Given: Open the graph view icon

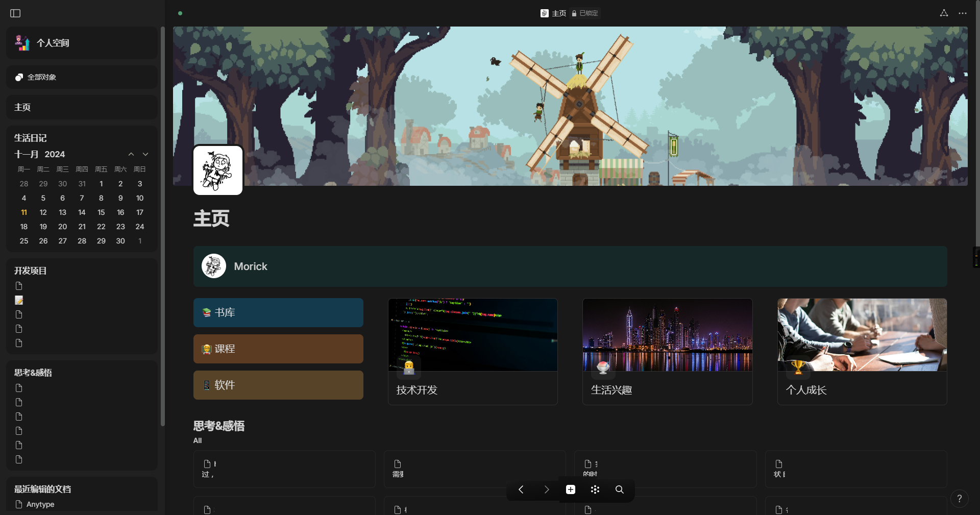Looking at the screenshot, I should pos(944,13).
